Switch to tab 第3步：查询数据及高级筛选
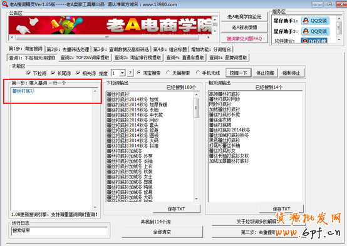 coord(121,49)
